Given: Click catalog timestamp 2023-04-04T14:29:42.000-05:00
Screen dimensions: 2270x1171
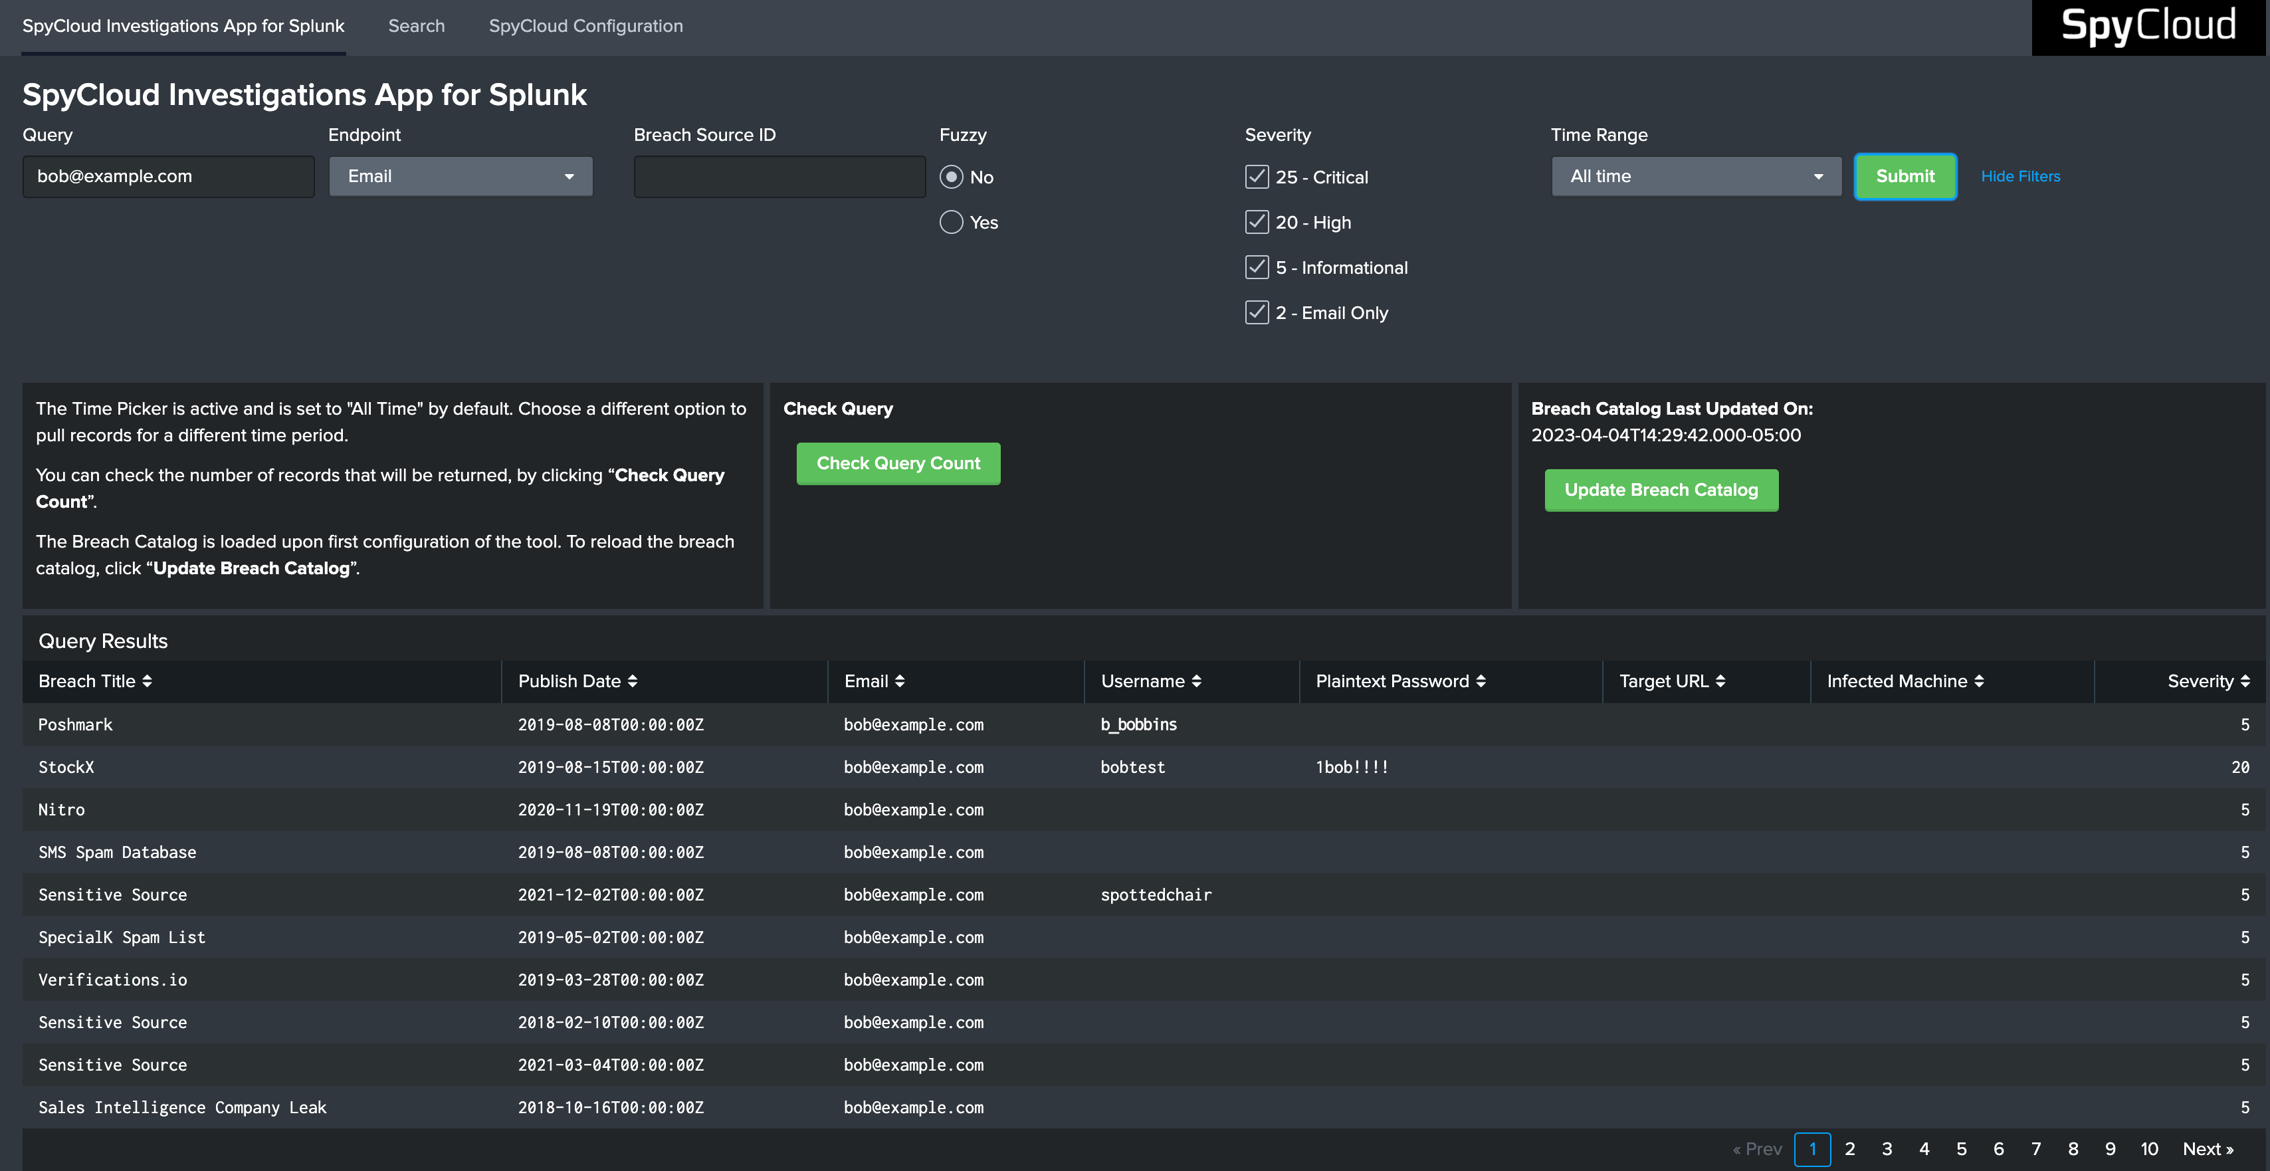Looking at the screenshot, I should (x=1665, y=435).
